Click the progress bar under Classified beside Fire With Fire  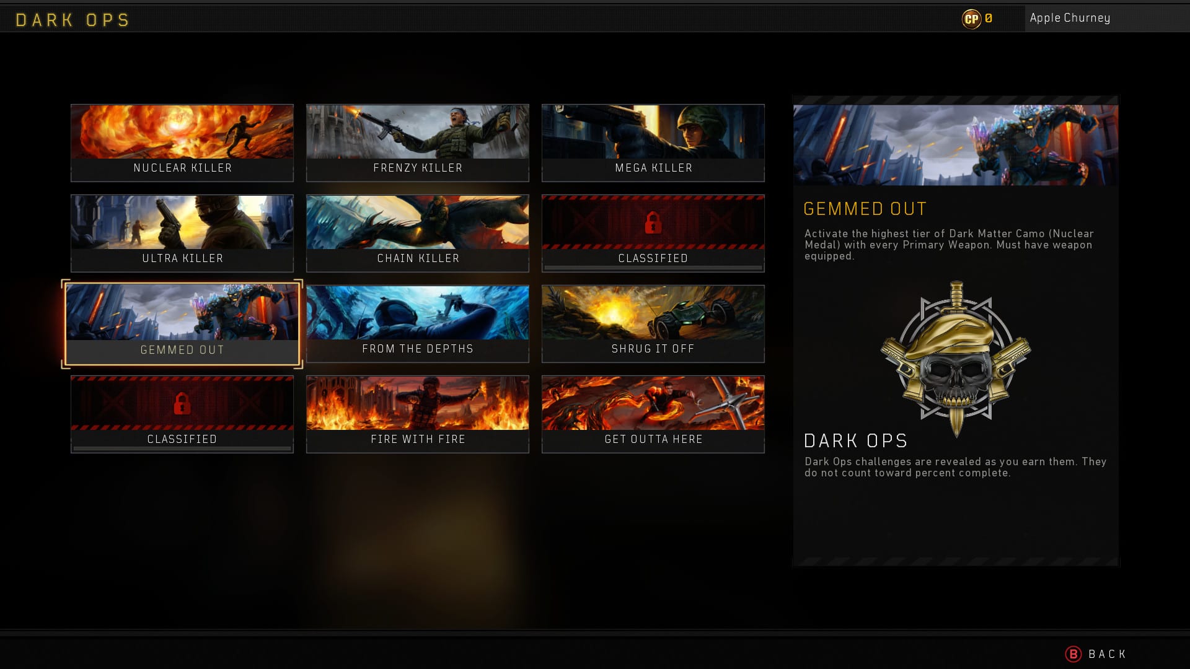(182, 448)
